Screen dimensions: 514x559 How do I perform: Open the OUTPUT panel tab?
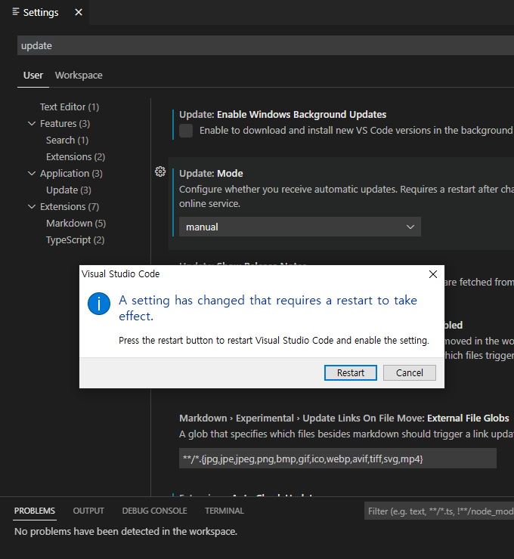[88, 511]
